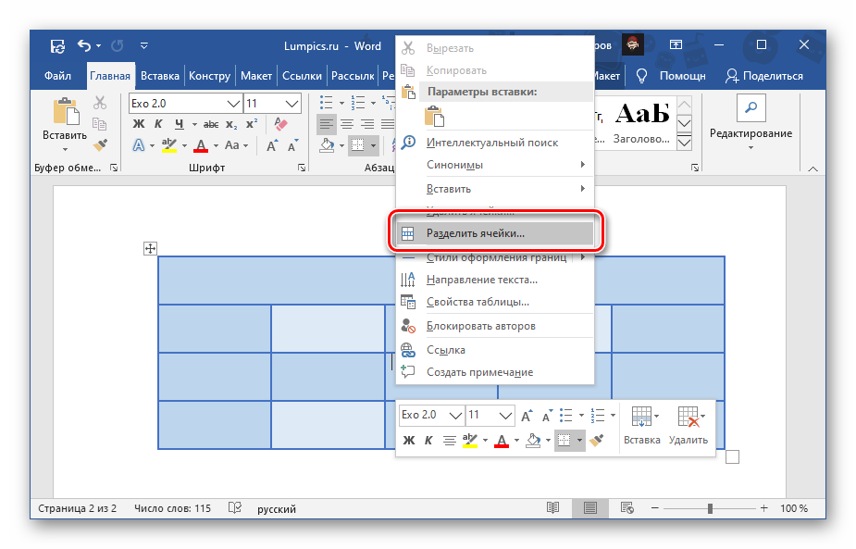Click the zoom slider in the status bar

(710, 508)
